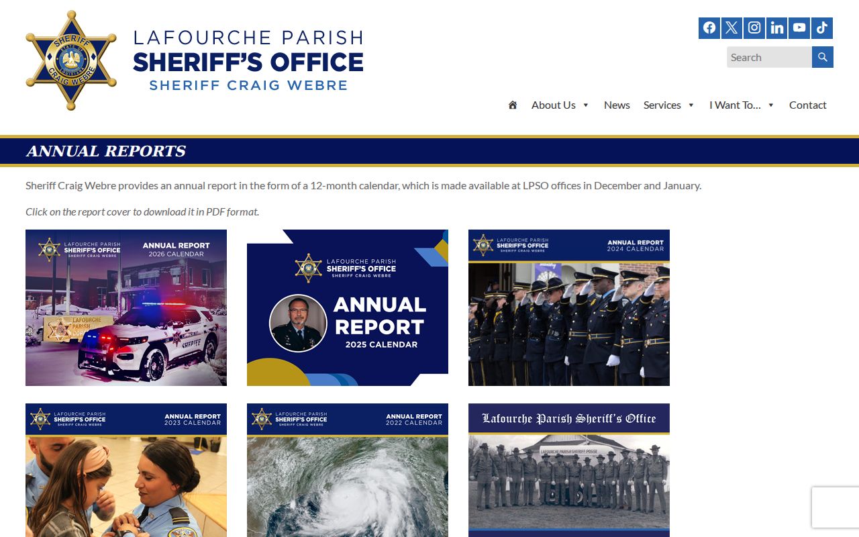
Task: Download the 2026 Calendar annual report
Action: click(x=126, y=307)
